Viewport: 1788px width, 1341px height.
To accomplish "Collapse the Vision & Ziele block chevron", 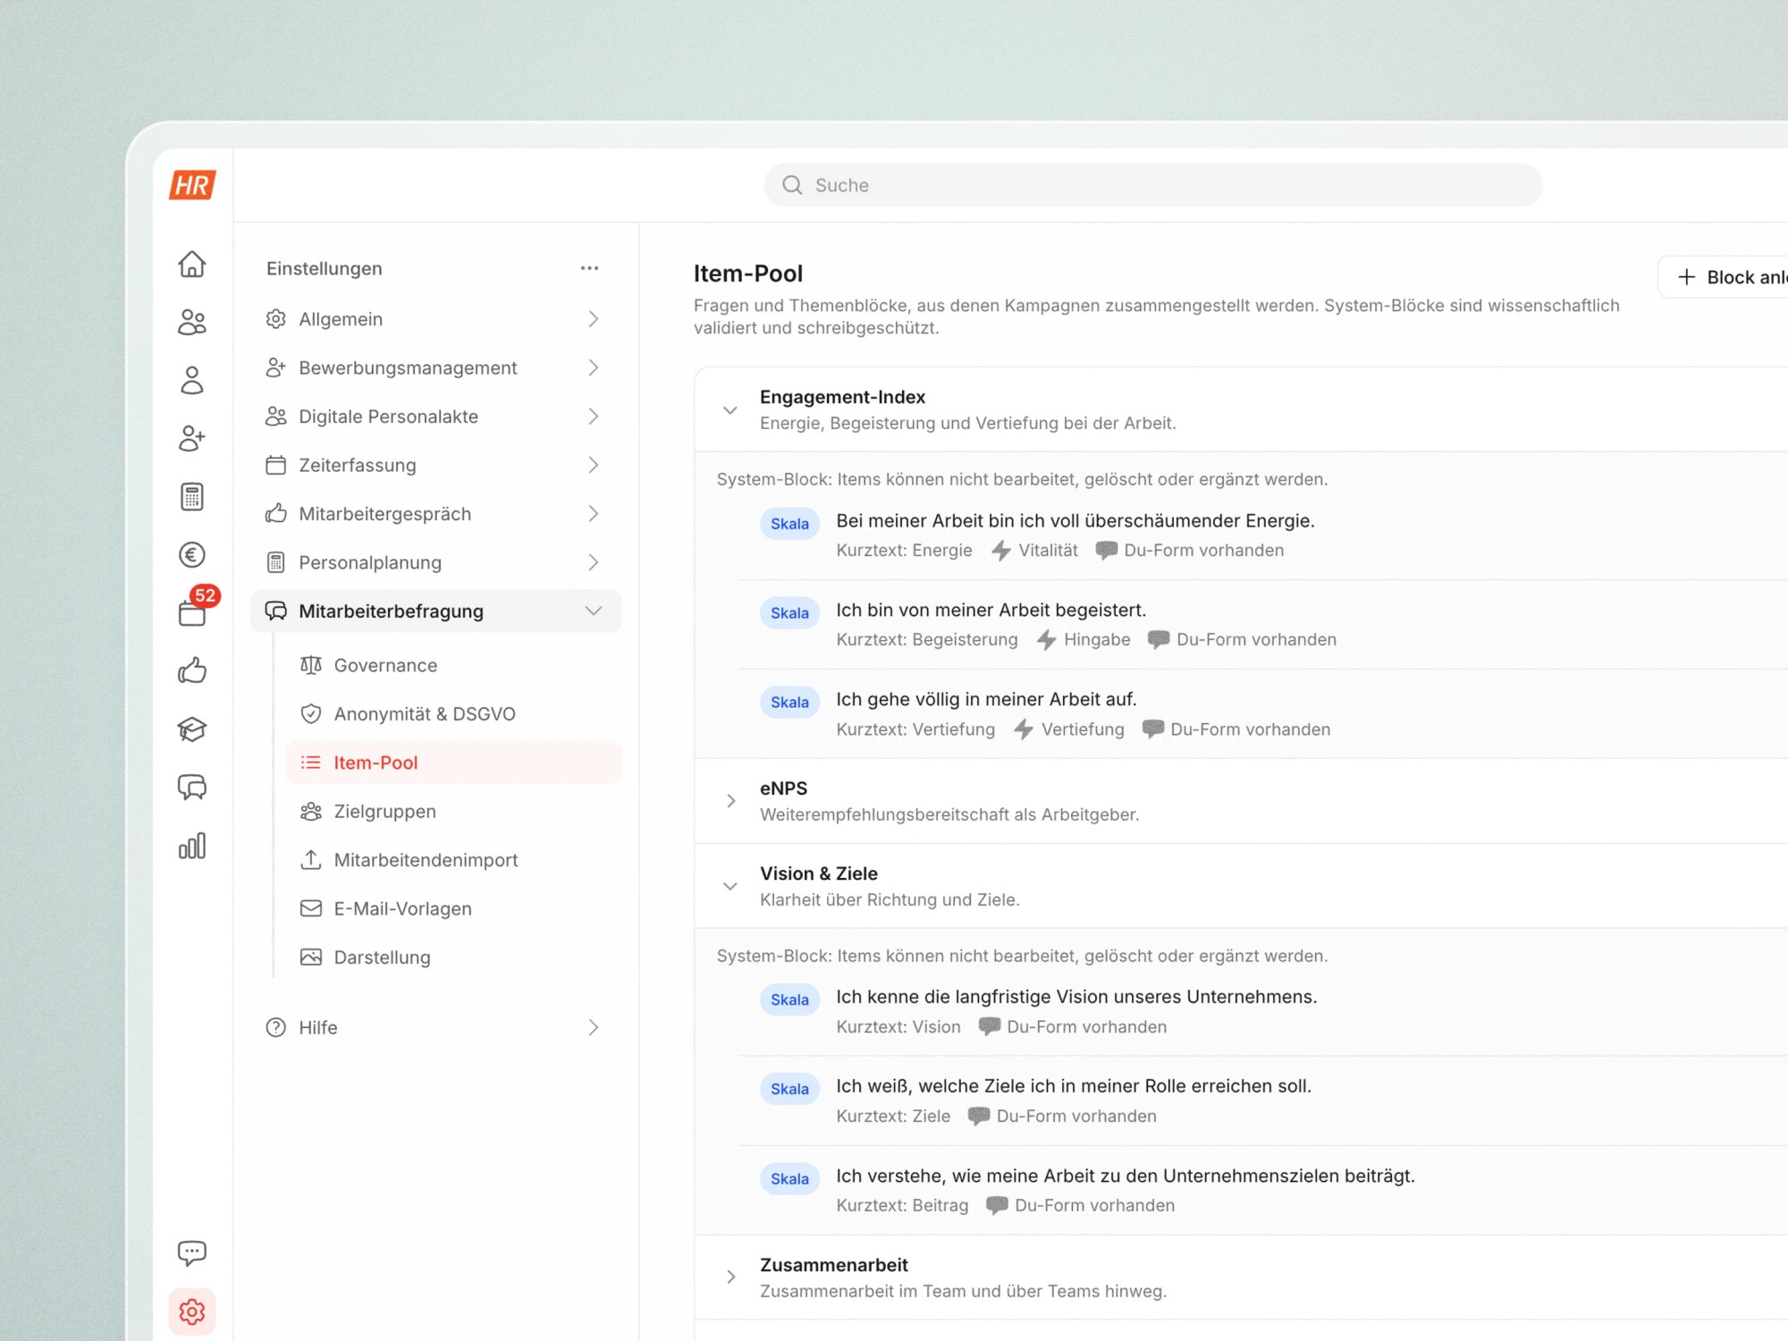I will click(x=730, y=886).
